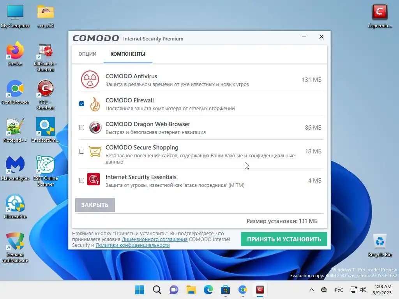Click the ЗАКРЫТЬ button
Image resolution: width=399 pixels, height=299 pixels.
(x=95, y=205)
